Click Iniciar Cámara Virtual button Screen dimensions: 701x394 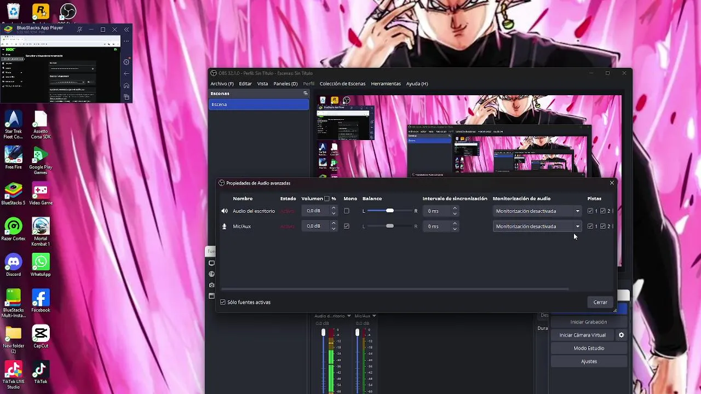click(582, 335)
